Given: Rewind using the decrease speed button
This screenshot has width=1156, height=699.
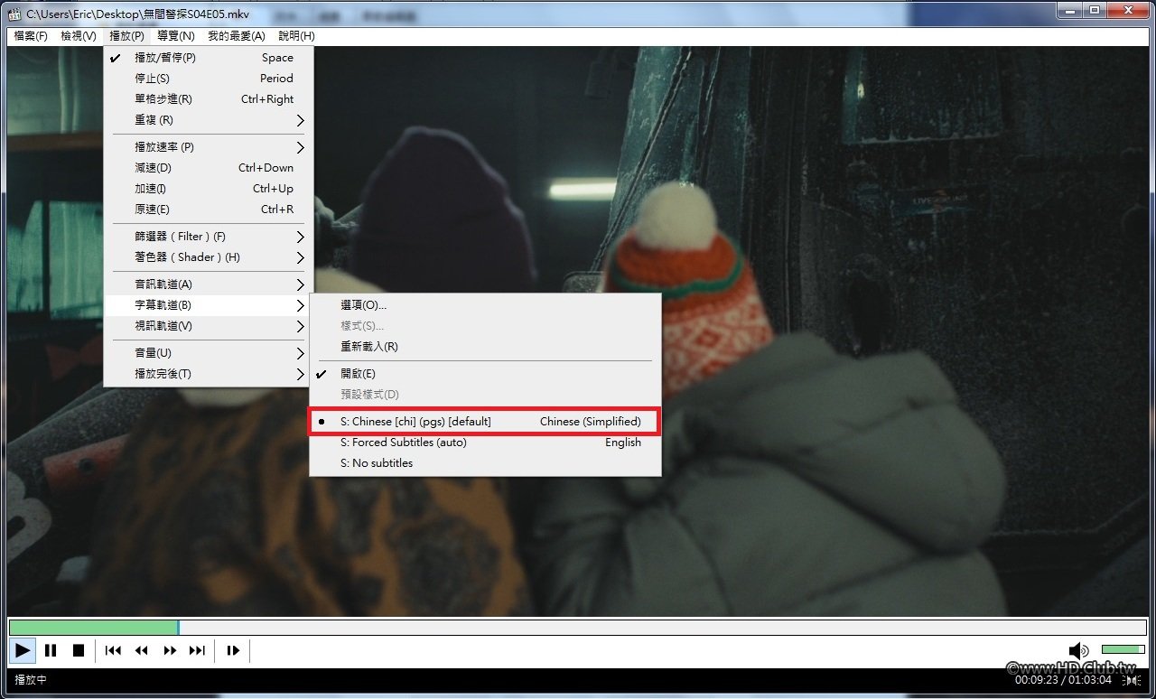Looking at the screenshot, I should point(142,650).
